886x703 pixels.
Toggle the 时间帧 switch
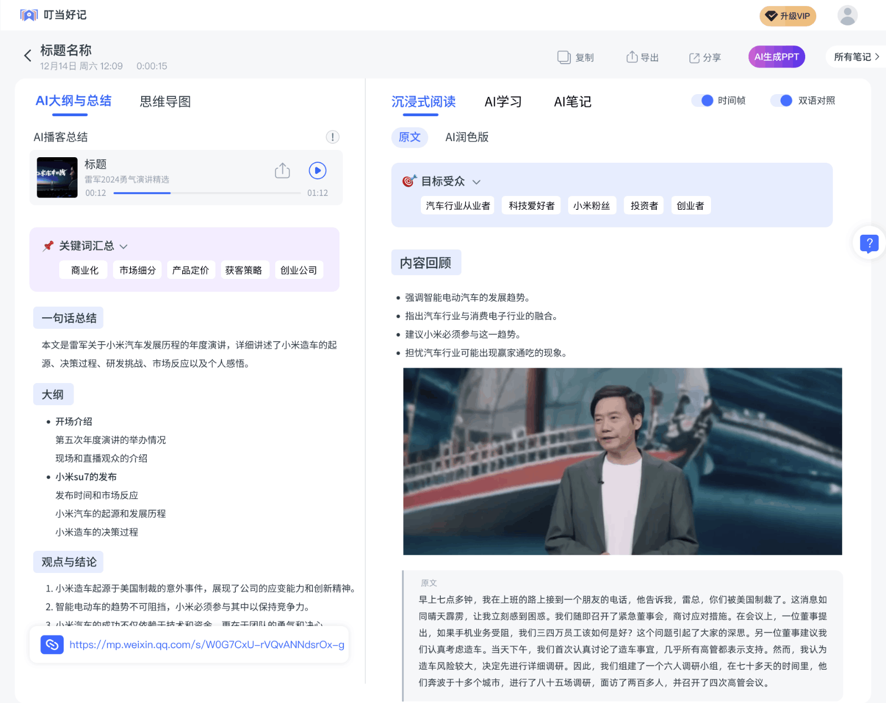[x=702, y=100]
